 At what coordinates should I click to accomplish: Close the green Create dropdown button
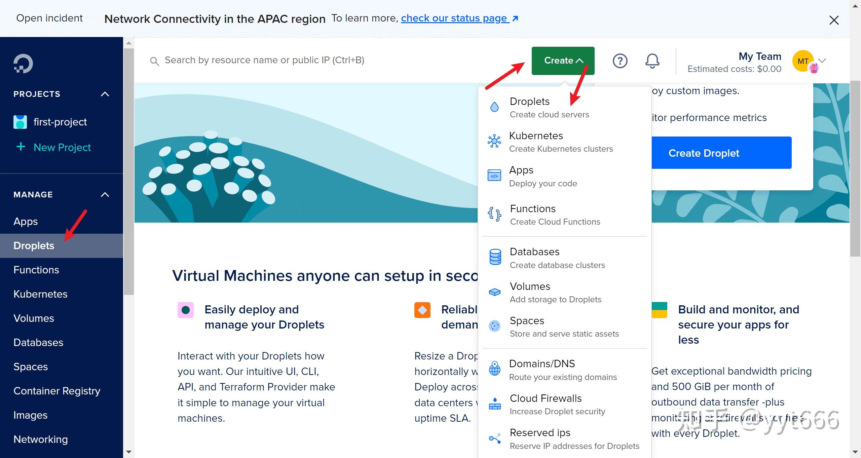(563, 61)
